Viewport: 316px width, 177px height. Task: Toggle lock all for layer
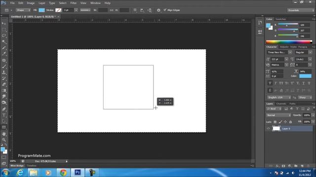290,122
